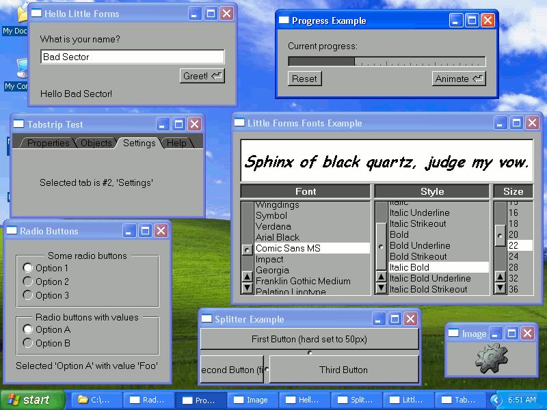Choose Bold Underline in Style list
The height and width of the screenshot is (410, 547).
pyautogui.click(x=420, y=245)
